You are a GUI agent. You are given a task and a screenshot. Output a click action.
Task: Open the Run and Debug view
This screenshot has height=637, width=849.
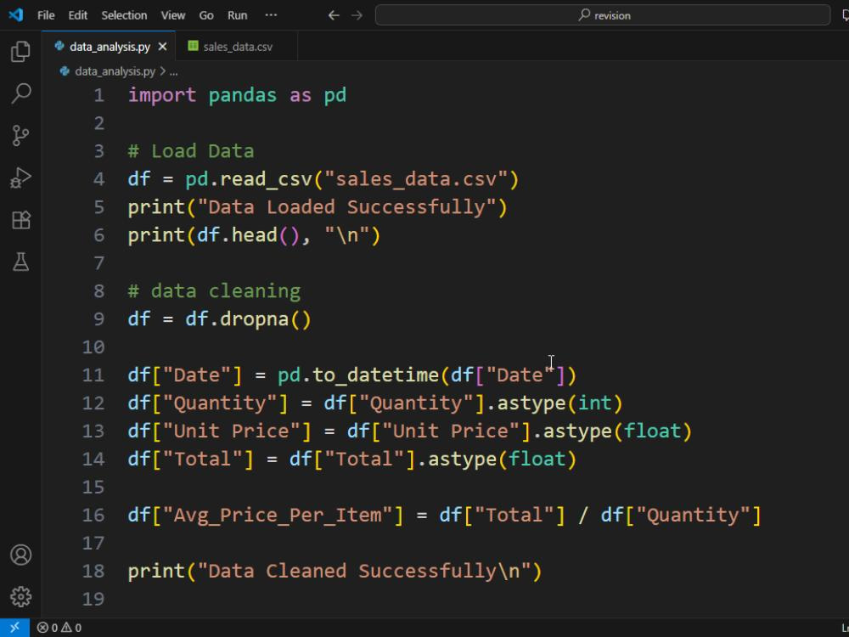[20, 178]
